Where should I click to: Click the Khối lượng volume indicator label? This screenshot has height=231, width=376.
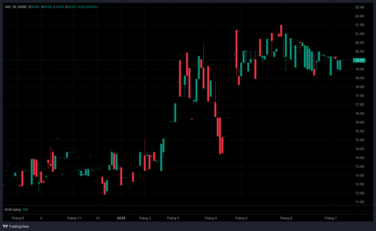click(13, 209)
